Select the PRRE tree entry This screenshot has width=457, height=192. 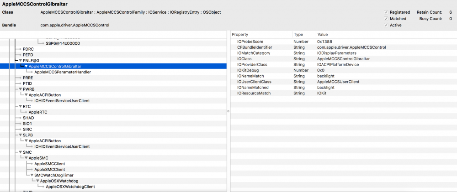click(x=28, y=78)
